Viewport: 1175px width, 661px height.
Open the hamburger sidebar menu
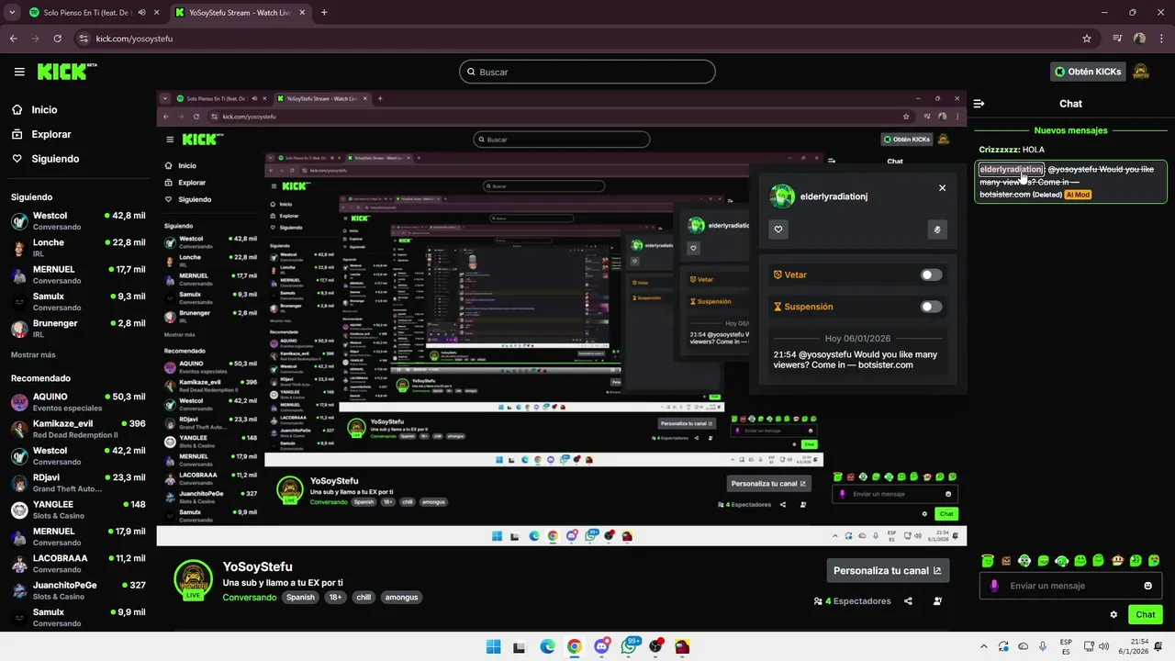[x=19, y=72]
